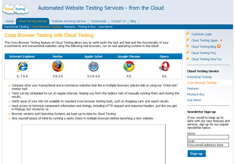Click Features in the sidebar list

193,88
